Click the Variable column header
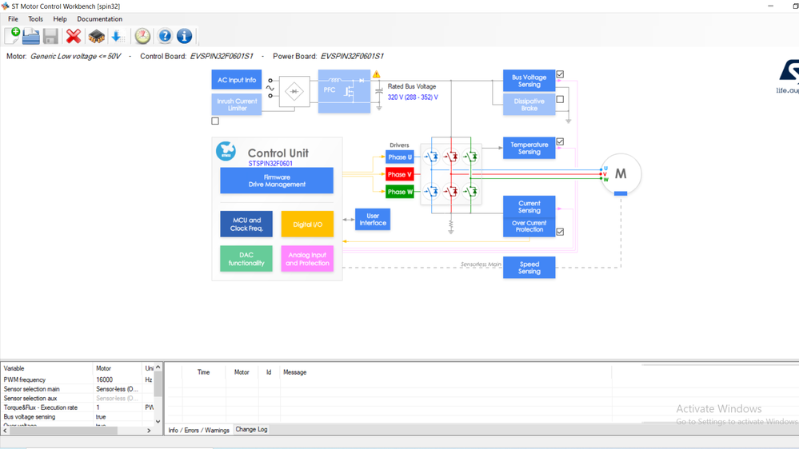Viewport: 799px width, 449px height. click(47, 368)
